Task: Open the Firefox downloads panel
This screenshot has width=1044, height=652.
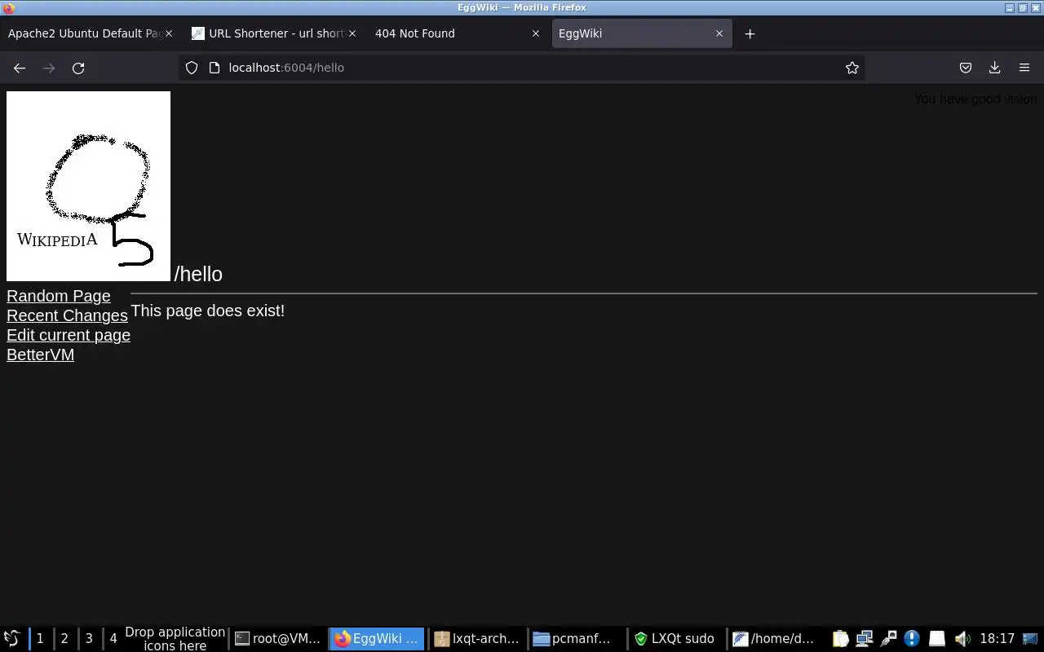Action: point(995,68)
